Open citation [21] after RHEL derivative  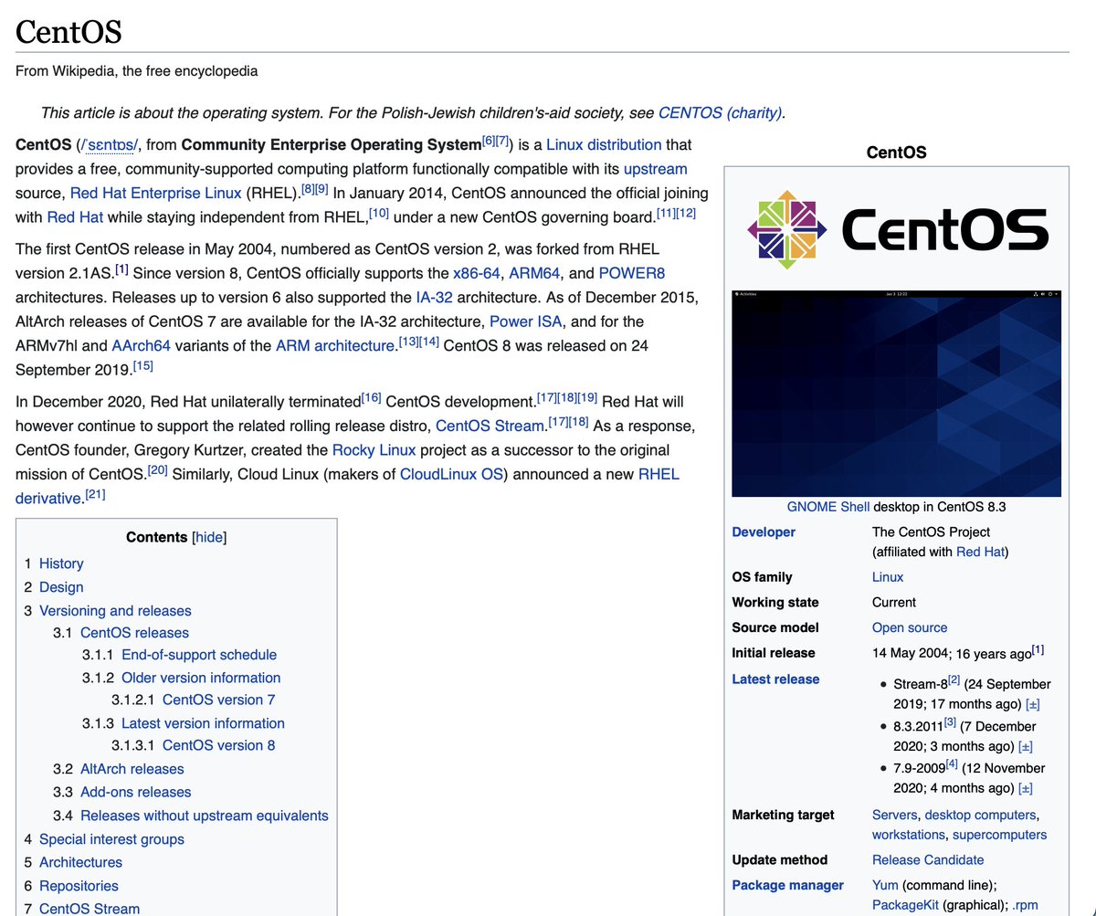point(96,495)
